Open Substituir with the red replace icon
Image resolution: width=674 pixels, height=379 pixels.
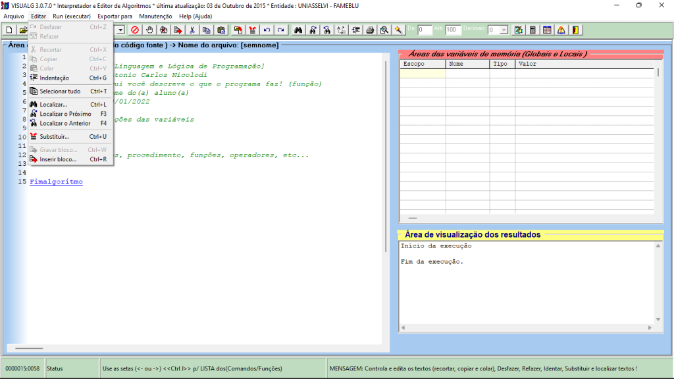(253, 30)
